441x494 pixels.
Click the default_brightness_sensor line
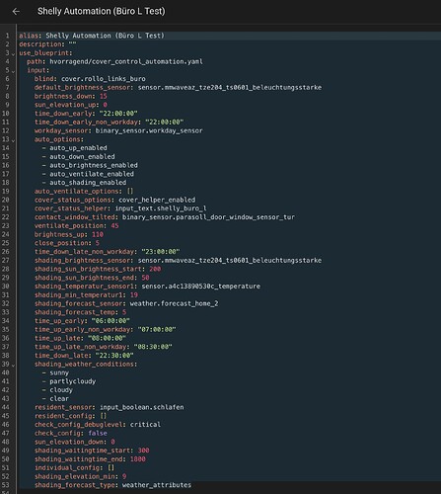[x=178, y=87]
